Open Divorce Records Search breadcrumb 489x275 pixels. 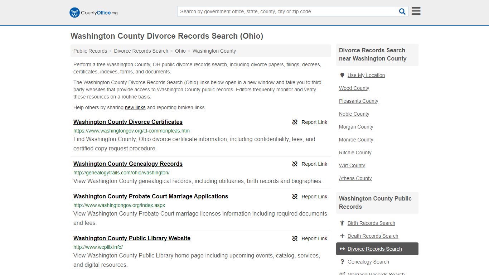coord(141,51)
